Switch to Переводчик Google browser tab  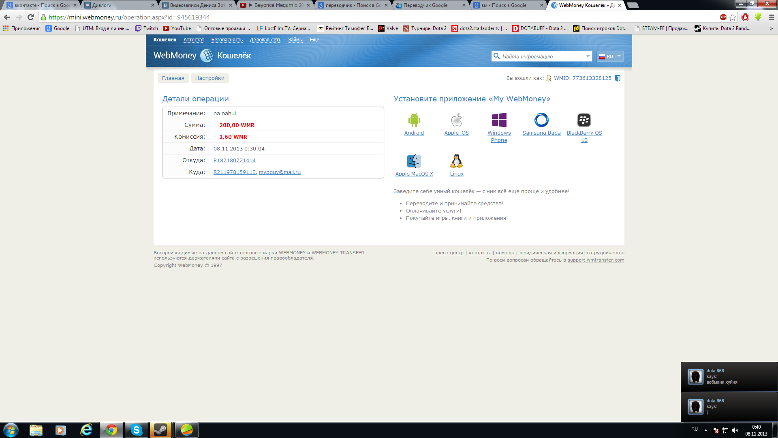[431, 5]
